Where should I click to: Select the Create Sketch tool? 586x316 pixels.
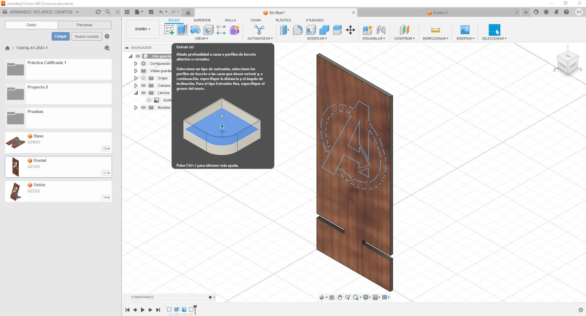pyautogui.click(x=169, y=30)
